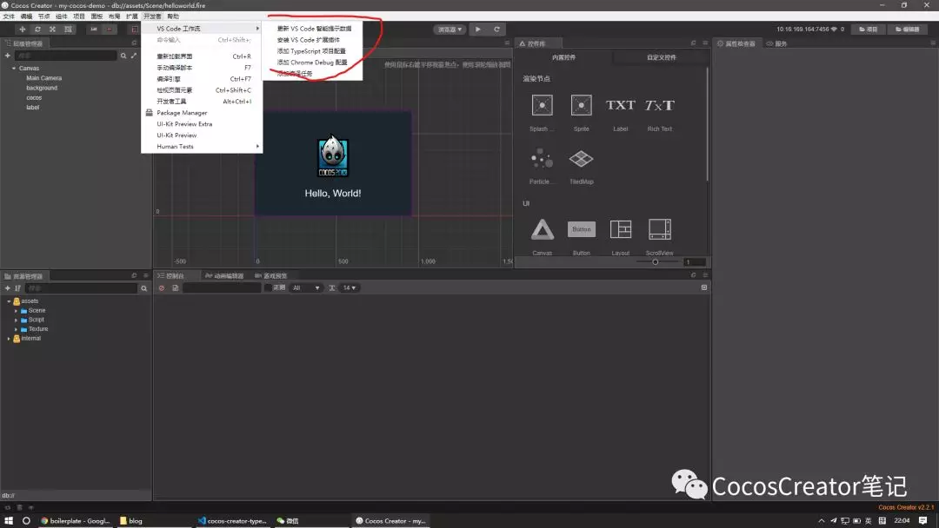Open project folder button in top right
Viewport: 939px width, 528px height.
[x=869, y=30]
